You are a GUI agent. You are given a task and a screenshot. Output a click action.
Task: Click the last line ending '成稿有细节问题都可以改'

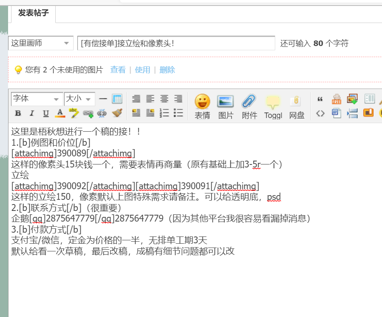[123, 251]
